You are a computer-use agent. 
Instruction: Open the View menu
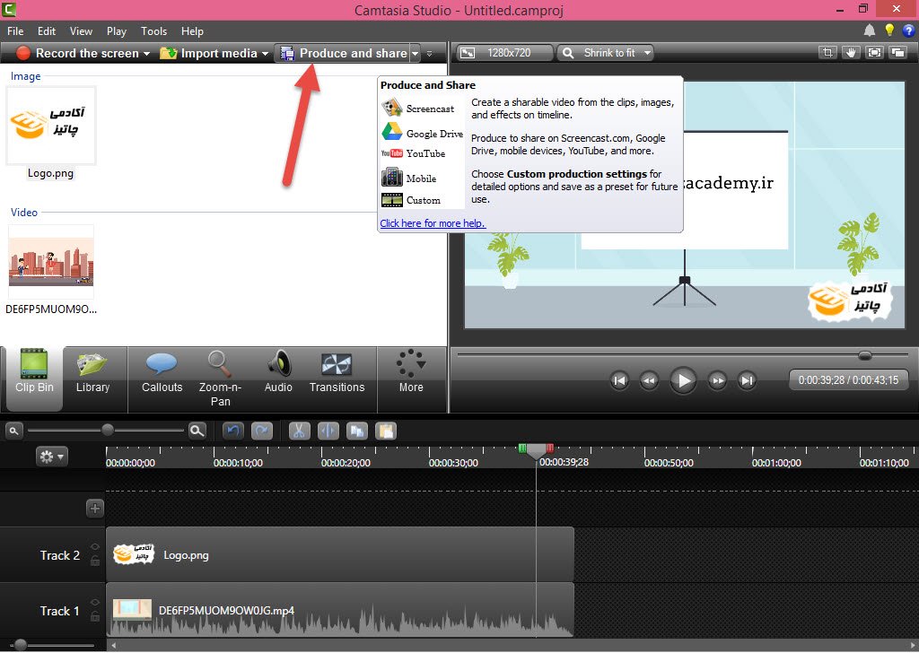[81, 31]
